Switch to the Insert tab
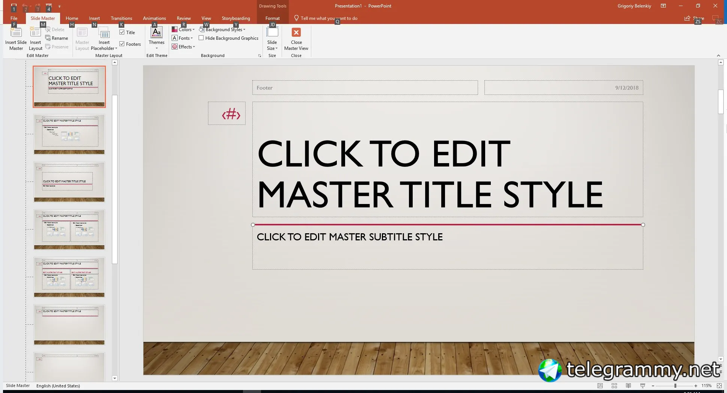The width and height of the screenshot is (727, 393). click(x=94, y=18)
